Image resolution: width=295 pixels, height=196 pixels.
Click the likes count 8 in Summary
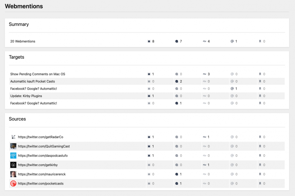click(153, 41)
